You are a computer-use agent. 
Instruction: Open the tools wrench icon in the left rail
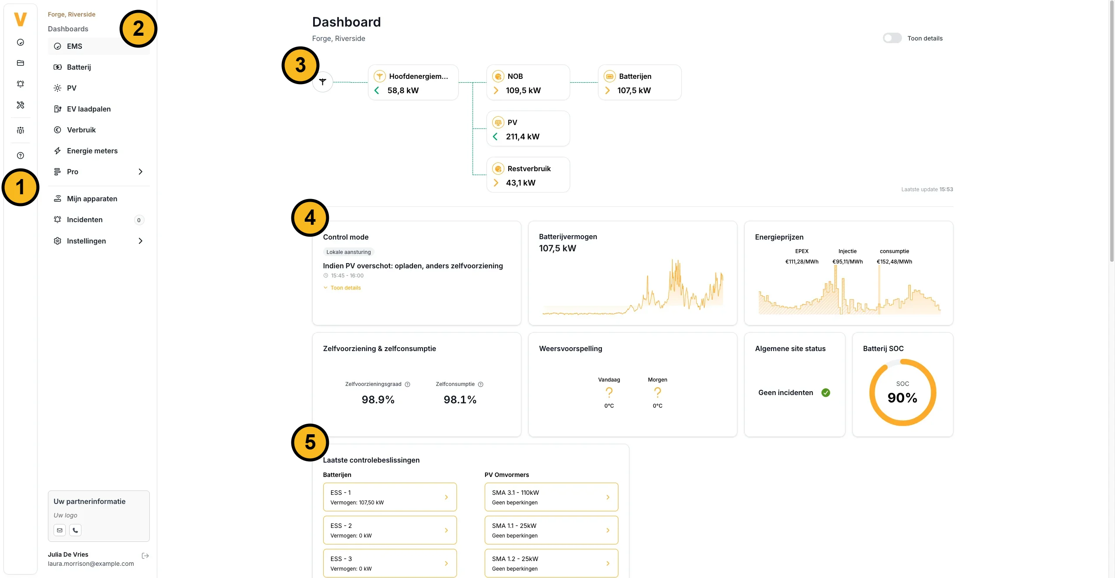20,105
